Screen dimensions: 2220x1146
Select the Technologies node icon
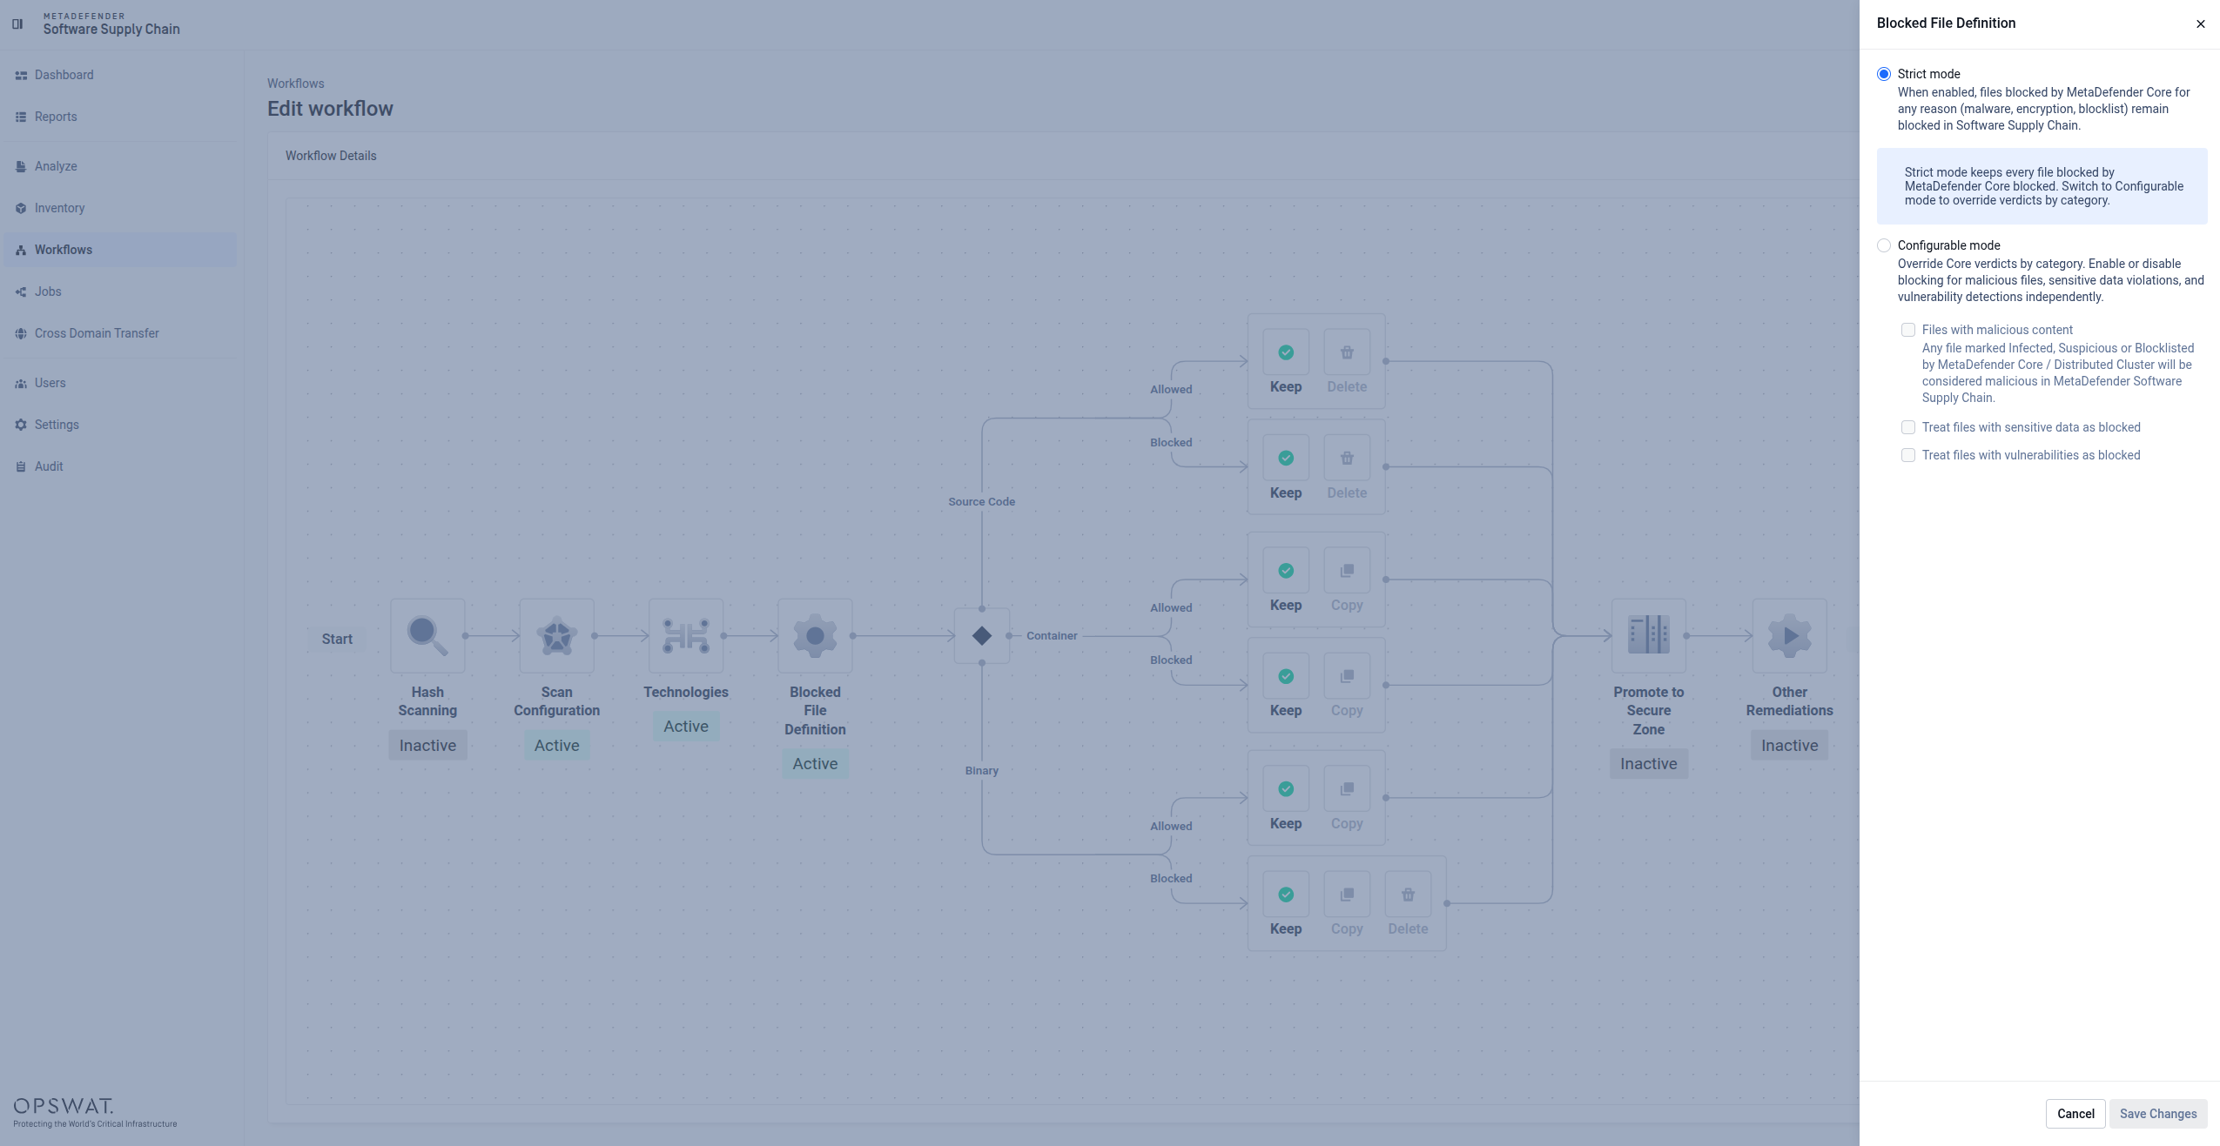tap(686, 636)
